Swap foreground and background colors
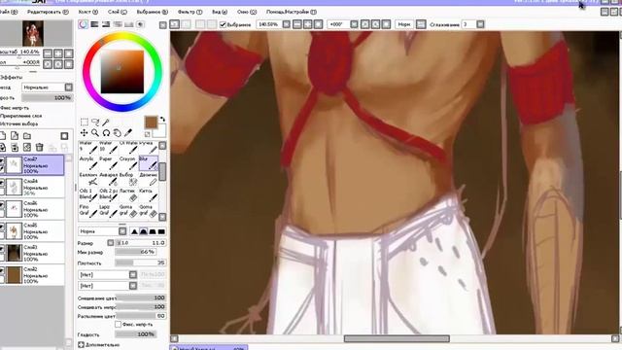Screen dimensions: 622x350 [162, 119]
